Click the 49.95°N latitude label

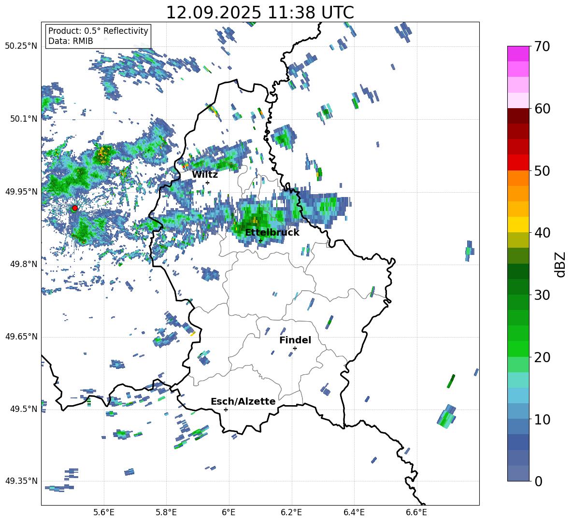21,191
